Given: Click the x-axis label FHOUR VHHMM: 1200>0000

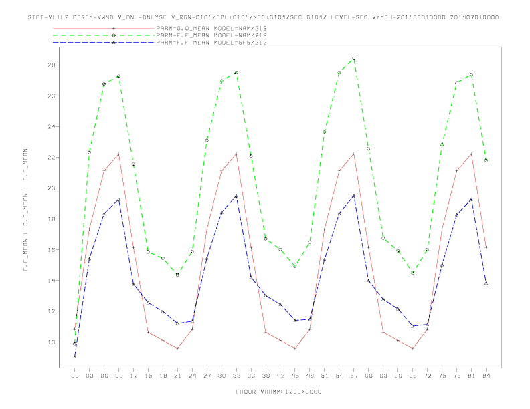Looking at the screenshot, I should 278,392.
